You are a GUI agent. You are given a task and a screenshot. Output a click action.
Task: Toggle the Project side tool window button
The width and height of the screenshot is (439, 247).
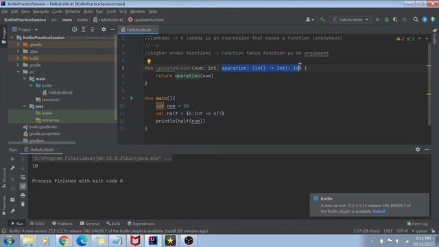[x=4, y=36]
